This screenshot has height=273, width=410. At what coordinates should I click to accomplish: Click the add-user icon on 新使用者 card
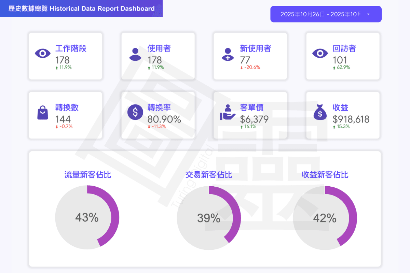click(x=228, y=54)
